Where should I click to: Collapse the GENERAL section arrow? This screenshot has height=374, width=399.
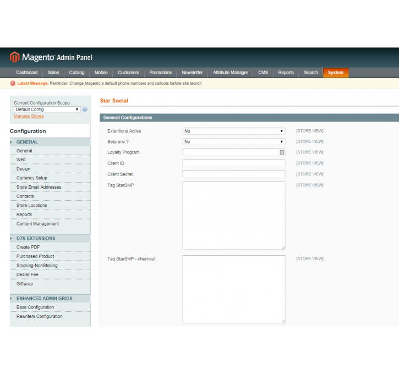pos(11,142)
